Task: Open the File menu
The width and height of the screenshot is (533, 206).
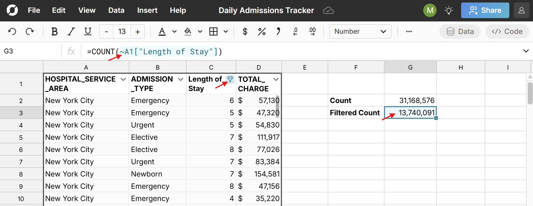Action: [34, 10]
